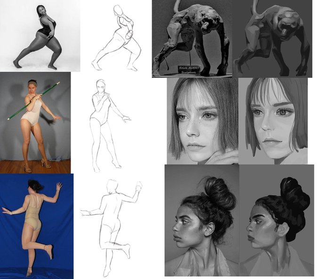This screenshot has height=279, width=320.
Task: Click the painted profile study with hair bun
Action: point(277,221)
